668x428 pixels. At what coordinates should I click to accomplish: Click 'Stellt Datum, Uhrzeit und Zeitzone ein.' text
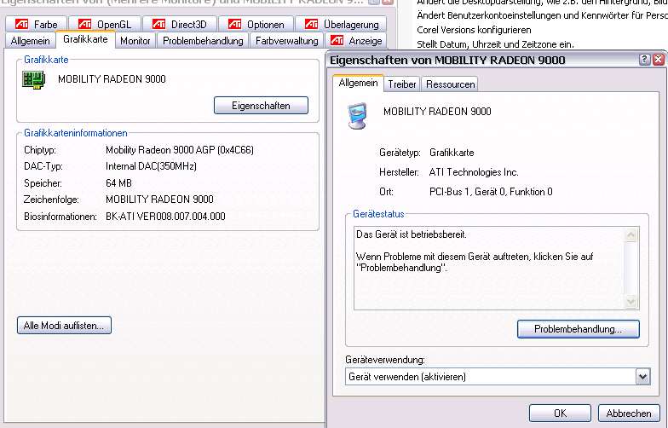pos(495,44)
